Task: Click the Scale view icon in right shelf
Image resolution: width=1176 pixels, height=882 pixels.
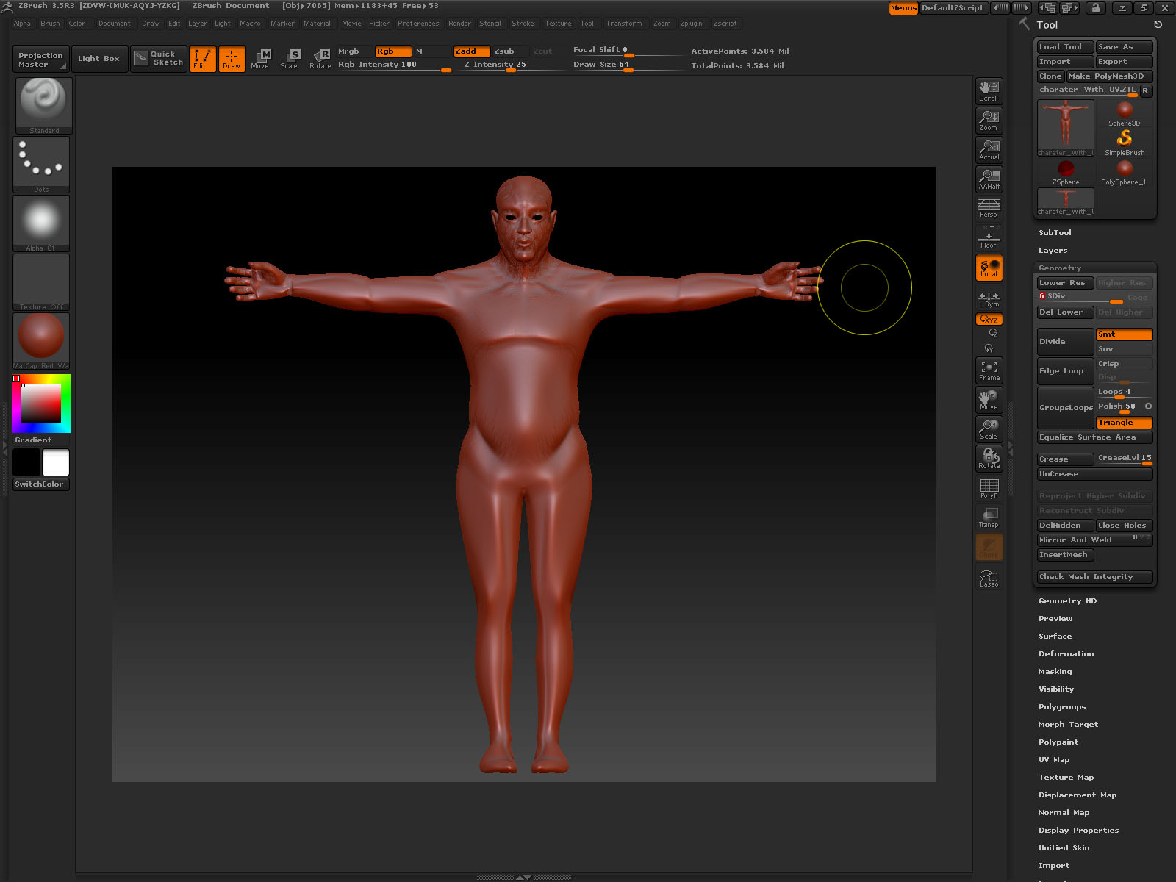Action: coord(989,429)
